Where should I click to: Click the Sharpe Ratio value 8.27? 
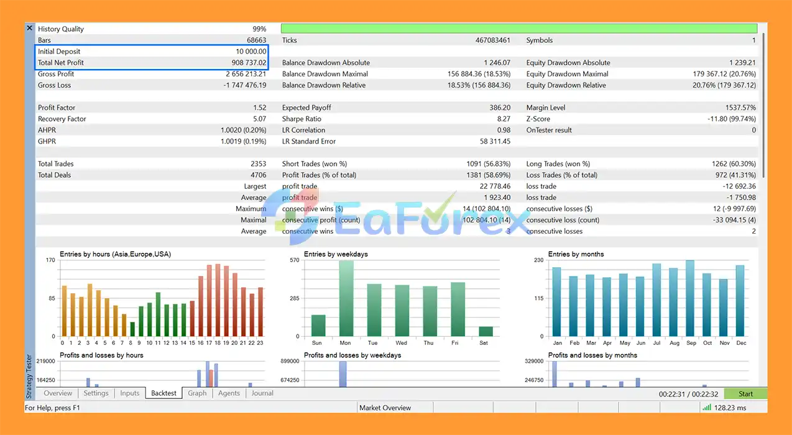504,119
